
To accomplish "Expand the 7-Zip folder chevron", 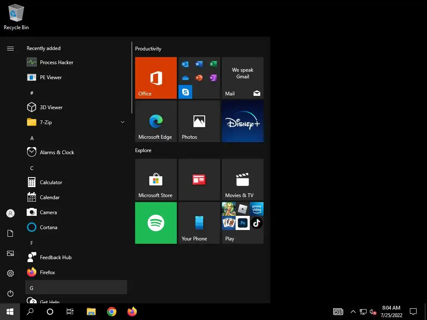I will pos(123,122).
